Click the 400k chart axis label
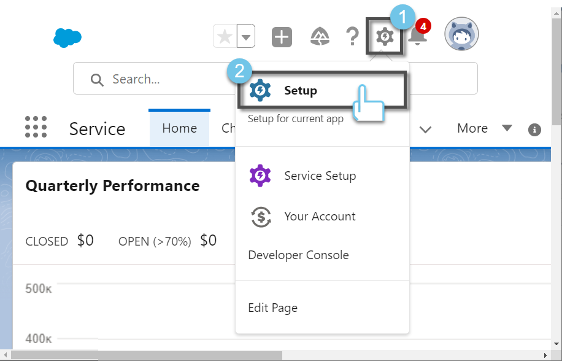Viewport: 562px width, 361px height. [39, 338]
